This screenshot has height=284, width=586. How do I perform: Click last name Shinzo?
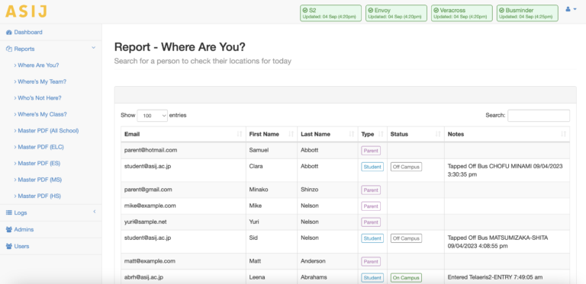click(310, 190)
